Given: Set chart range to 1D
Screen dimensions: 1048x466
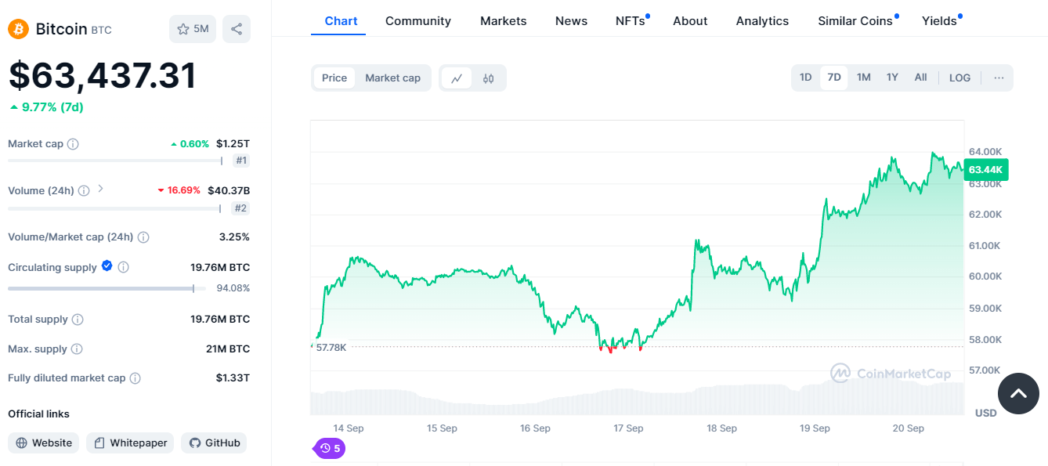Looking at the screenshot, I should pos(805,78).
